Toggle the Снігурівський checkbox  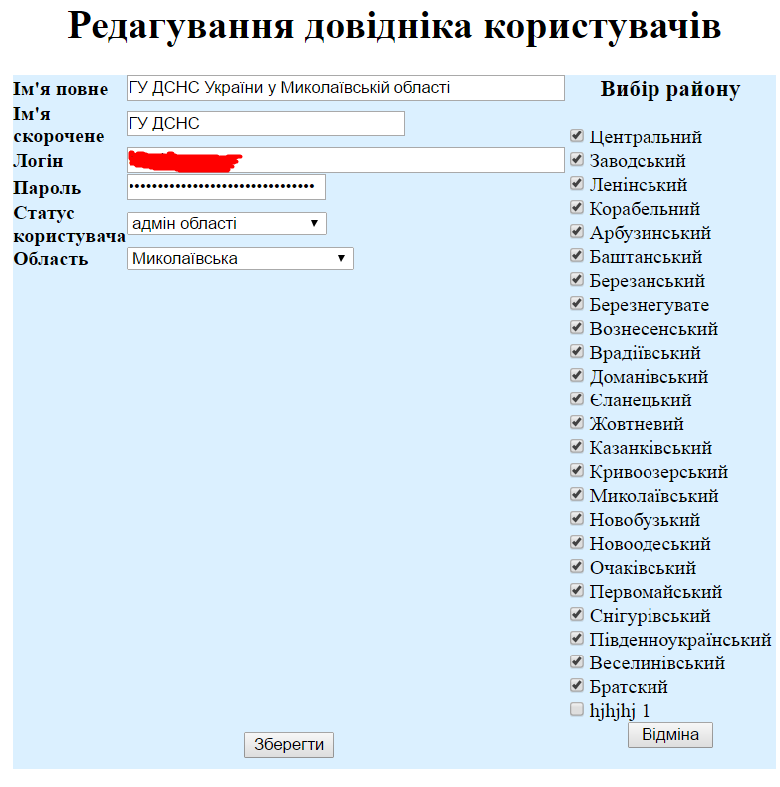pos(576,615)
